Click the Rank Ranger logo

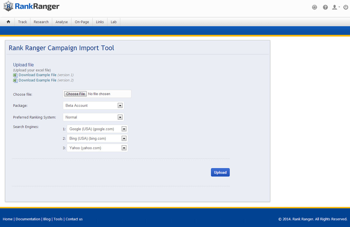tap(32, 6)
